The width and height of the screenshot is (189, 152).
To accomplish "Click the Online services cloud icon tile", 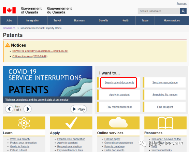I will coord(118,123).
